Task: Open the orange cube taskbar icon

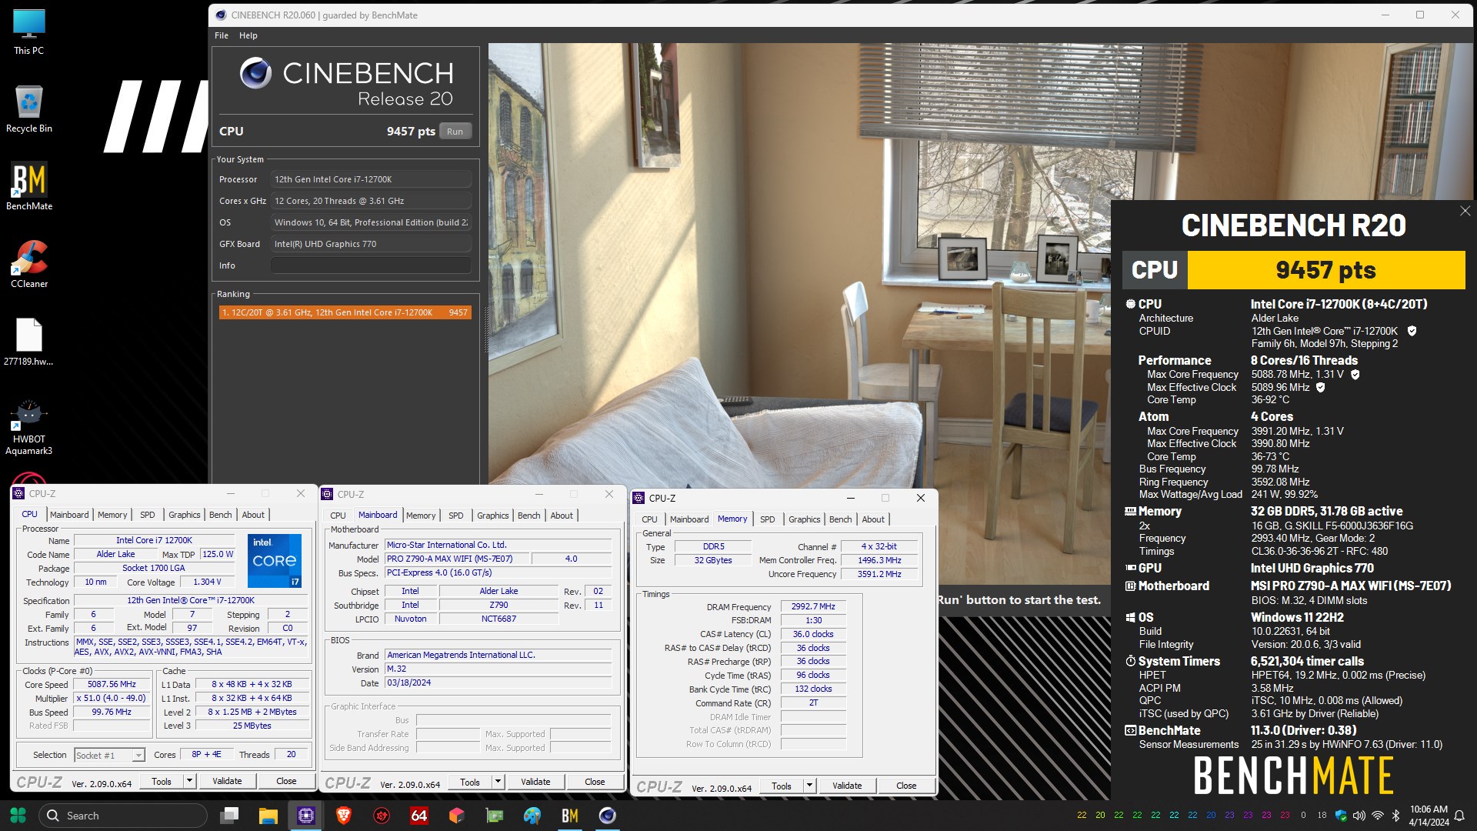Action: (x=456, y=816)
